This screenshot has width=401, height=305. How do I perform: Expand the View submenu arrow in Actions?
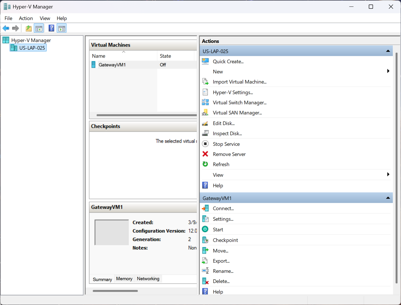[x=388, y=174]
